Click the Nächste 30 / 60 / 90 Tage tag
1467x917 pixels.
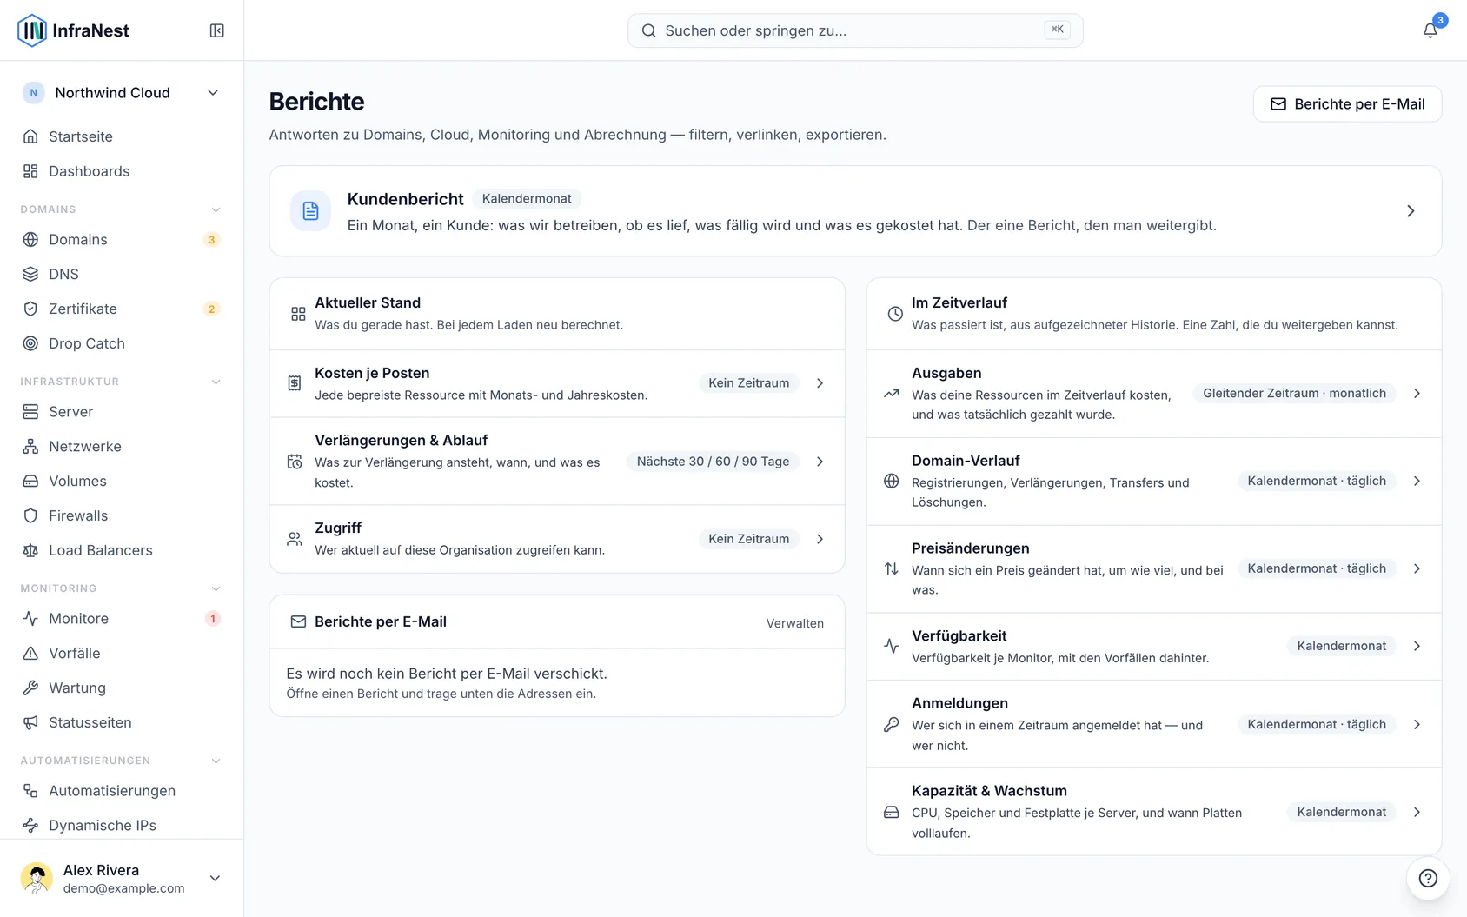click(x=713, y=462)
